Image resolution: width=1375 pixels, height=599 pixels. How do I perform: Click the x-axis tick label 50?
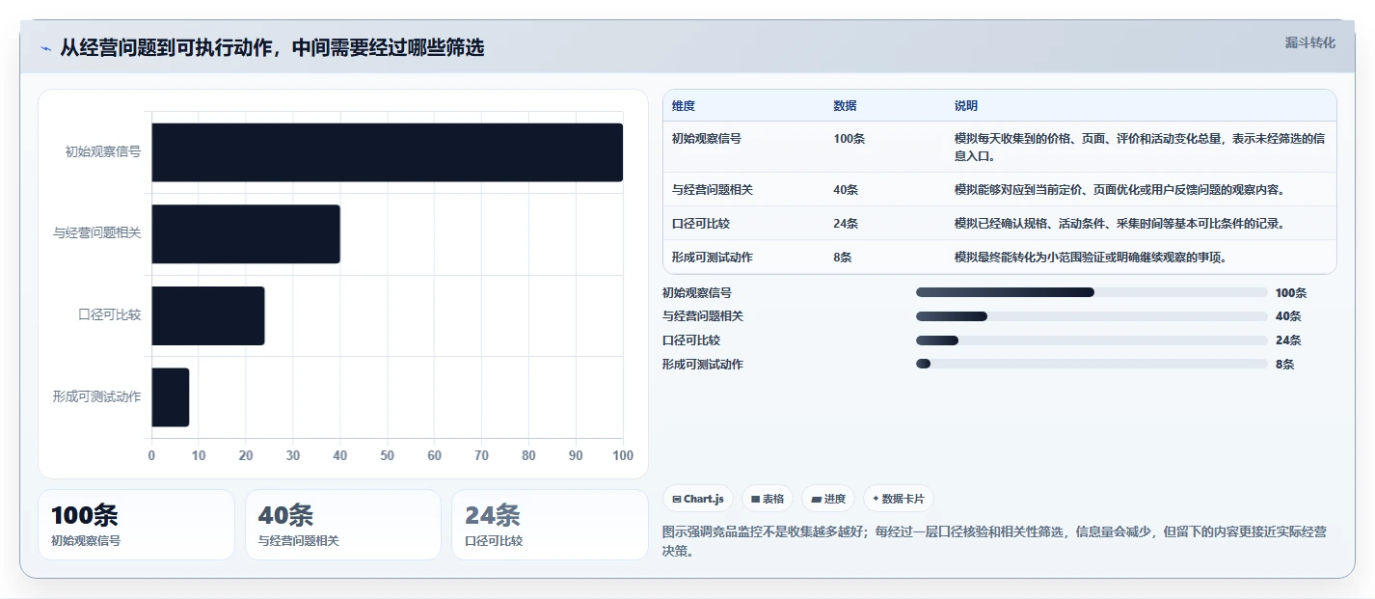pyautogui.click(x=388, y=455)
